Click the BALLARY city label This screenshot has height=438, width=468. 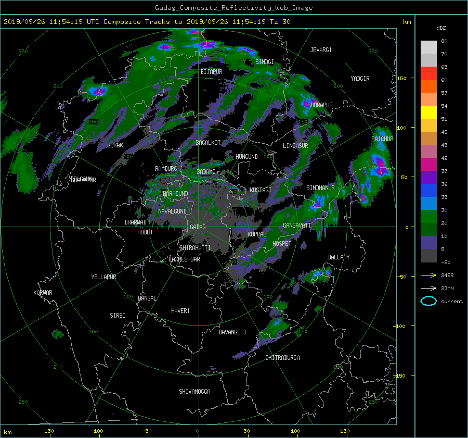click(339, 257)
